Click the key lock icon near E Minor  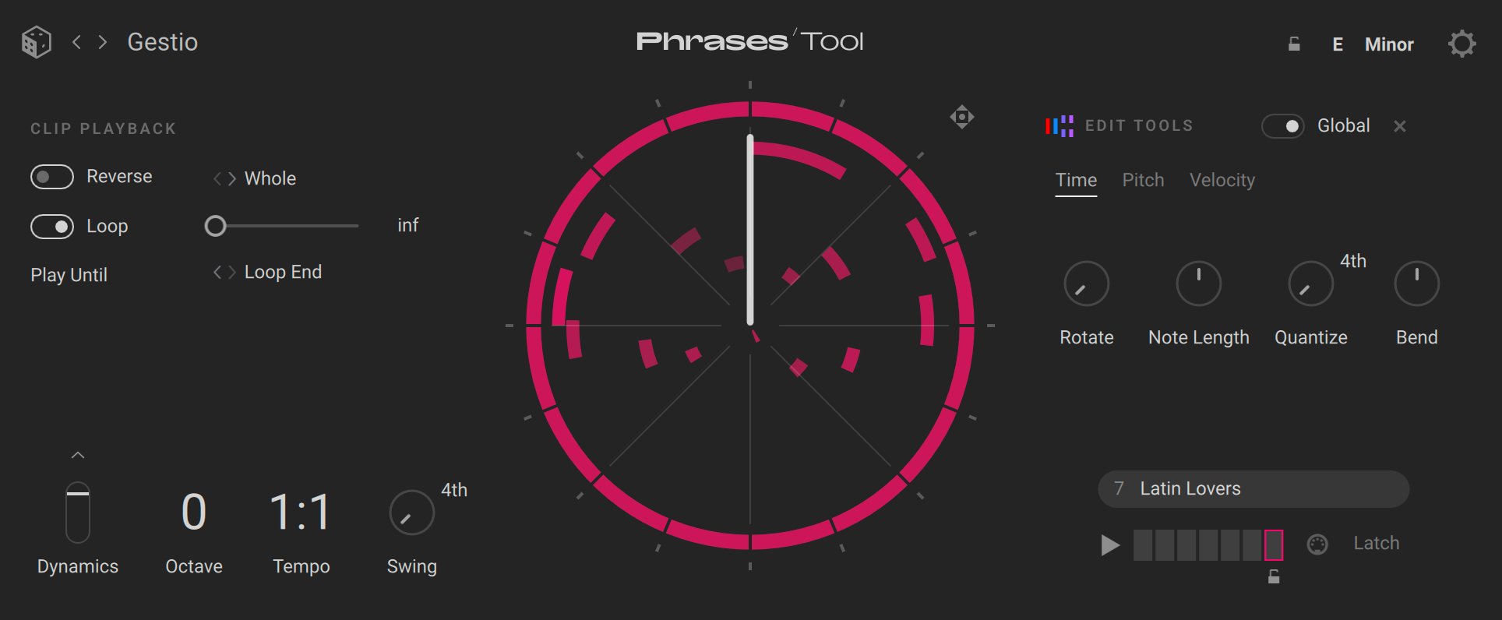pyautogui.click(x=1293, y=44)
